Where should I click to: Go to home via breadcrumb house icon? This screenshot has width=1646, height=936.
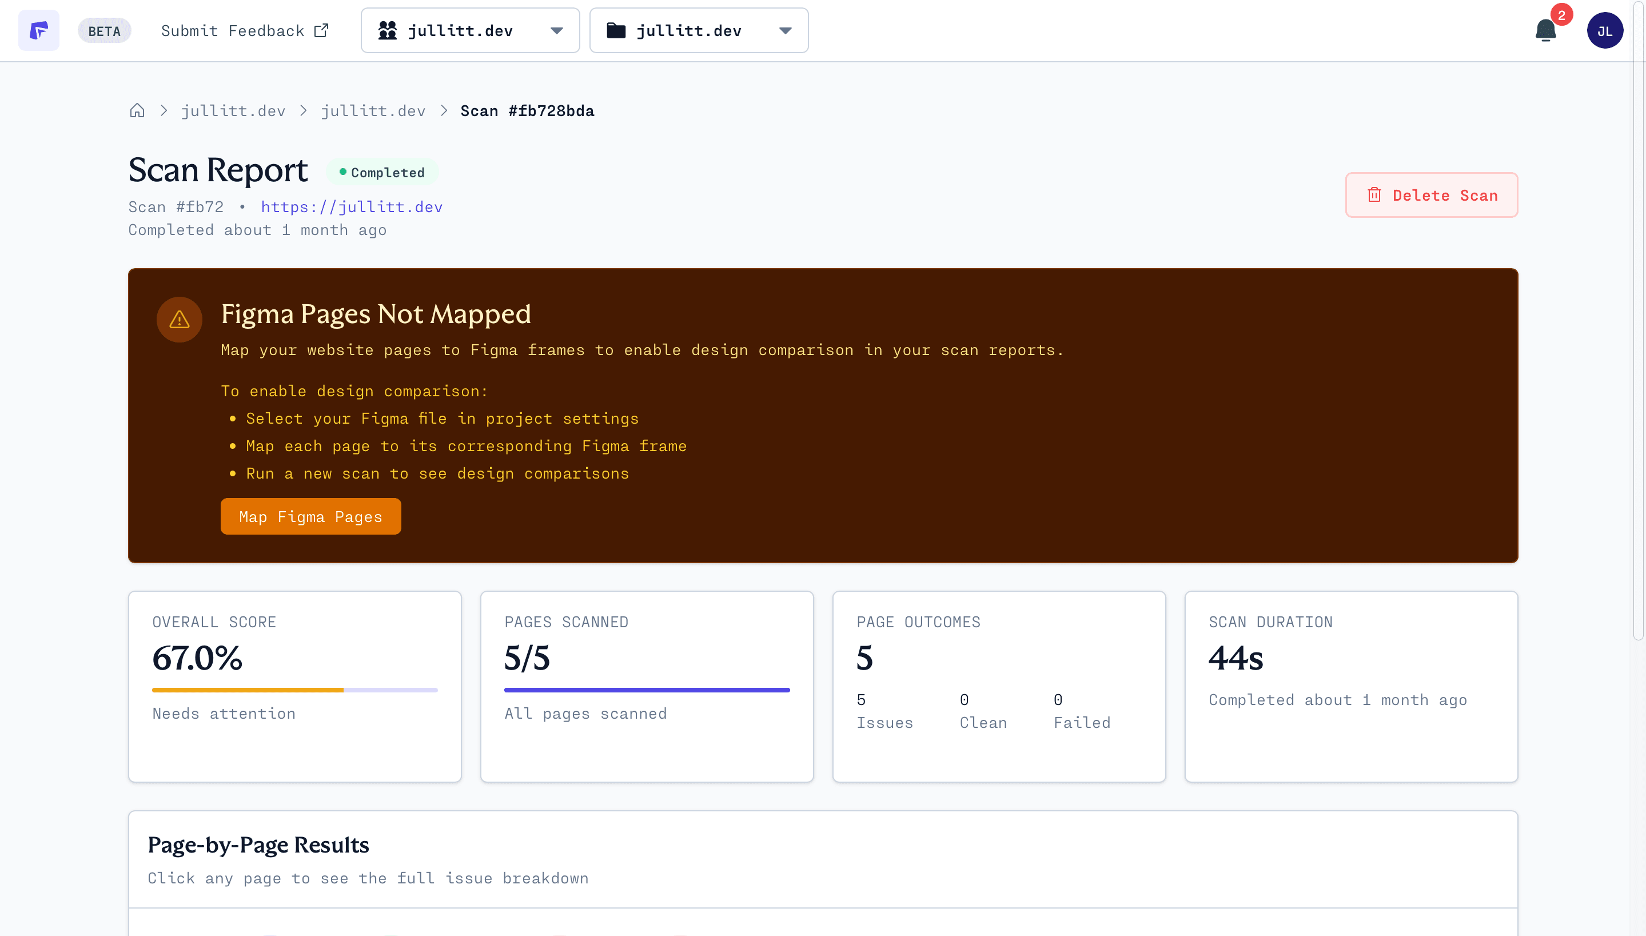(137, 110)
